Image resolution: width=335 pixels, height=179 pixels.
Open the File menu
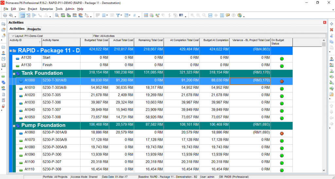pos(6,9)
